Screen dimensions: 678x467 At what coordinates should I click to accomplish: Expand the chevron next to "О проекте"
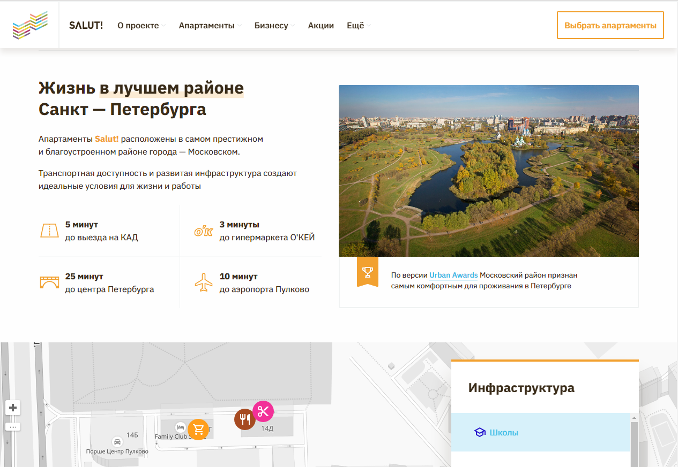tap(164, 26)
